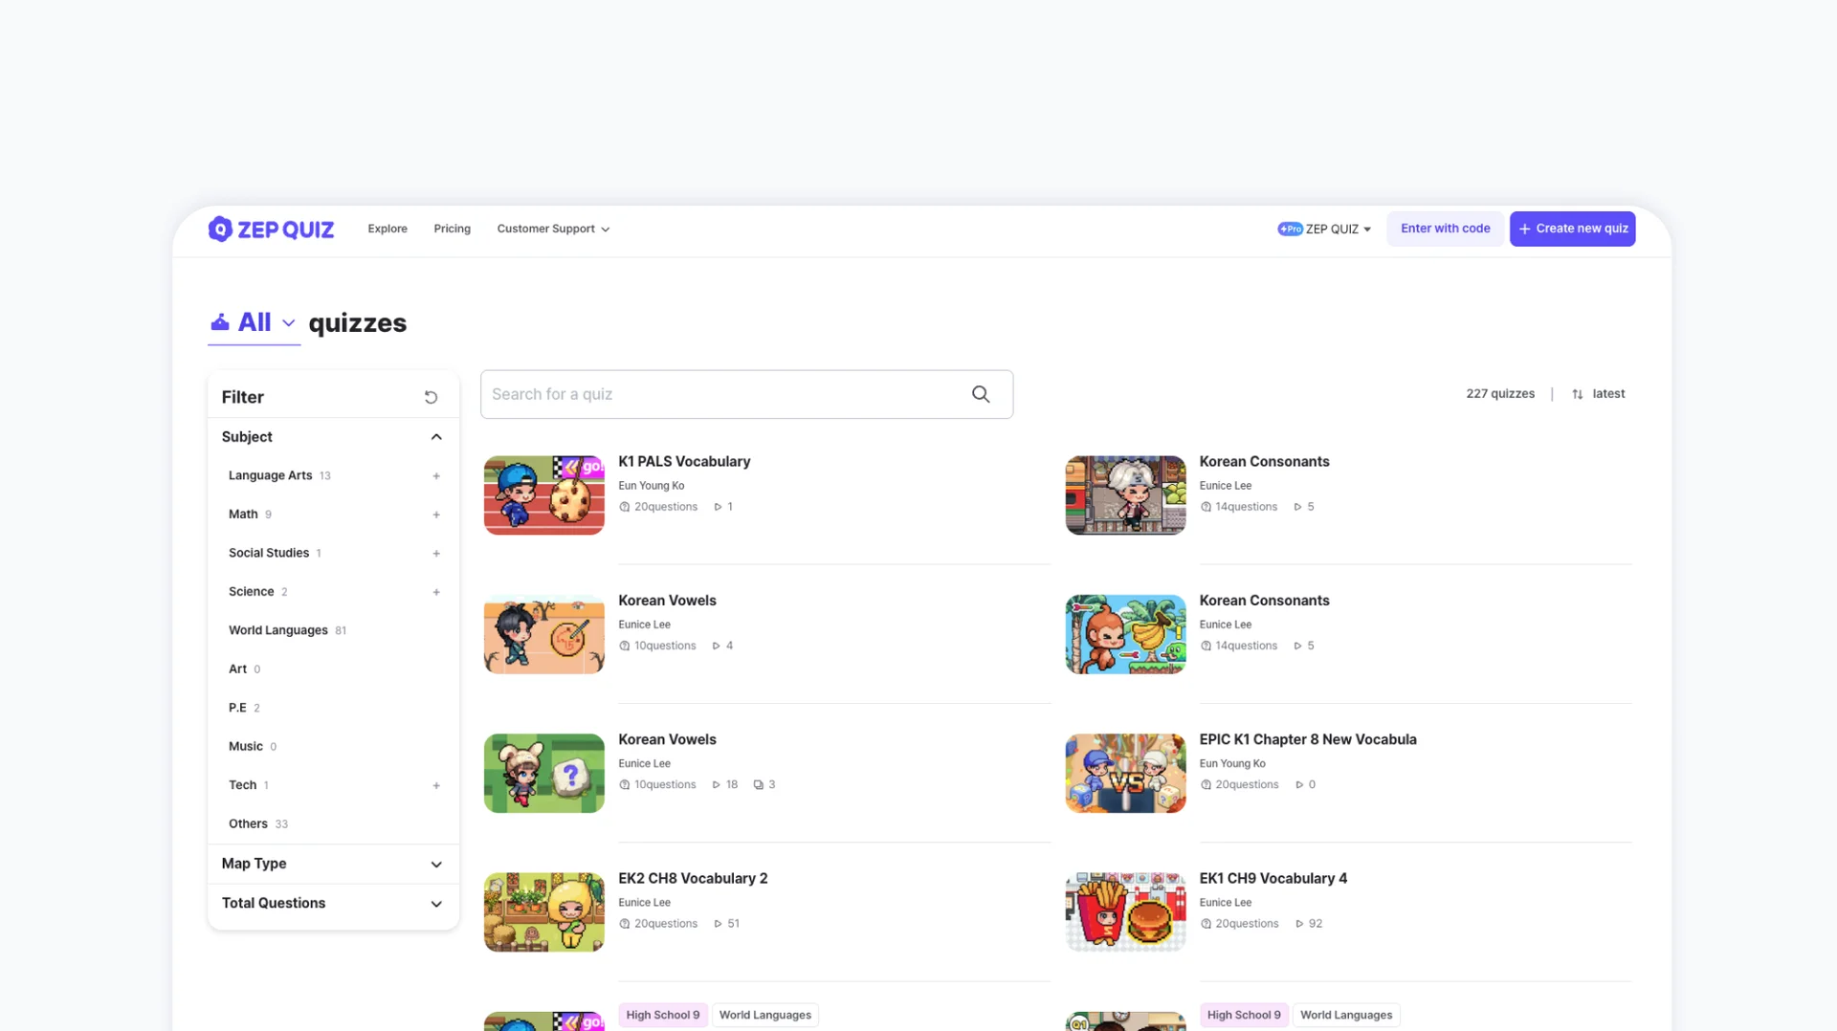Open Korean Vowels question-mark dice thumbnail
The height and width of the screenshot is (1031, 1837).
pos(544,774)
